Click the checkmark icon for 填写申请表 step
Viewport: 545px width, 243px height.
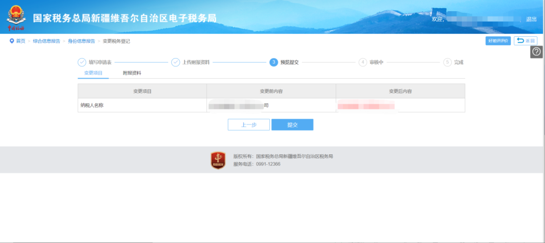pos(82,63)
